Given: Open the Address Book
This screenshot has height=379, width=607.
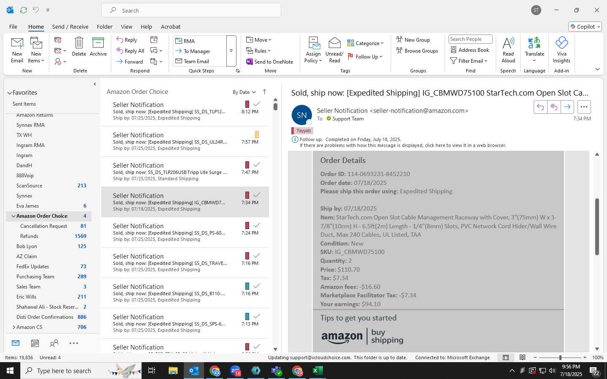Looking at the screenshot, I should pyautogui.click(x=470, y=50).
